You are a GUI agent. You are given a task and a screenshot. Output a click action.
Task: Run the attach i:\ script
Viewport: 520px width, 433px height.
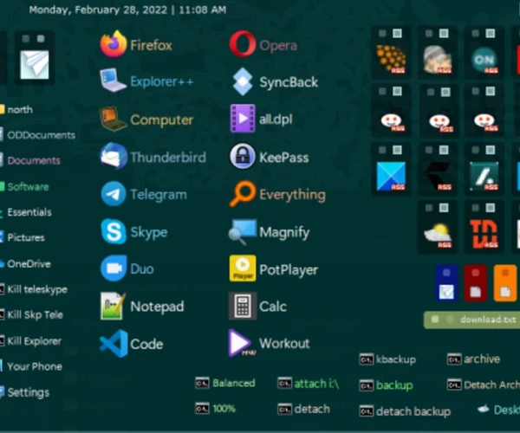click(309, 384)
